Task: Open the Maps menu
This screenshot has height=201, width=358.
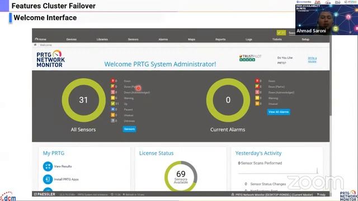Action: coord(191,39)
